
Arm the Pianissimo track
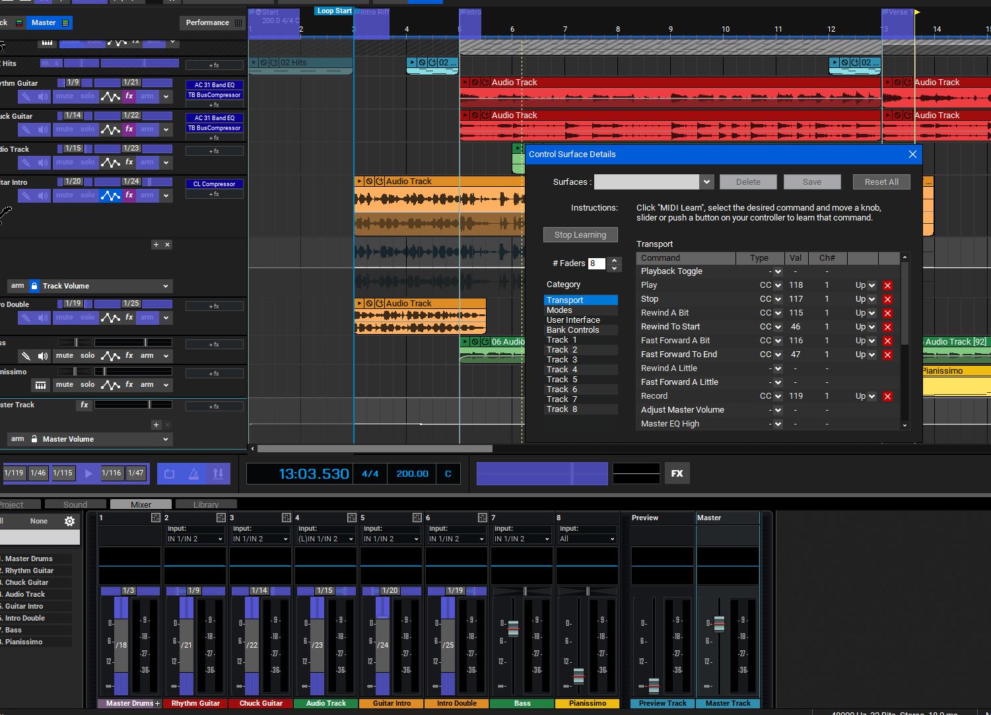click(147, 384)
